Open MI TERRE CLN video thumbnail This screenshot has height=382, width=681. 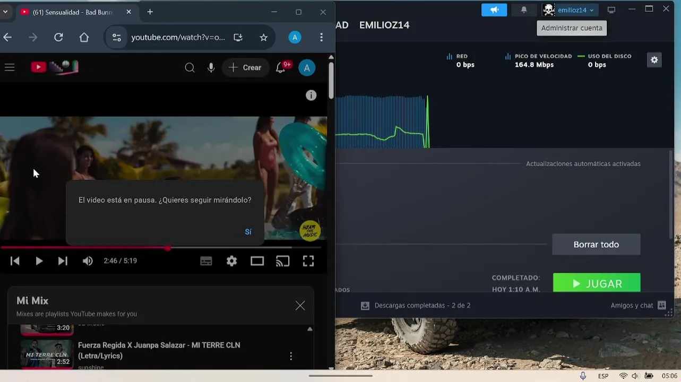click(x=46, y=354)
